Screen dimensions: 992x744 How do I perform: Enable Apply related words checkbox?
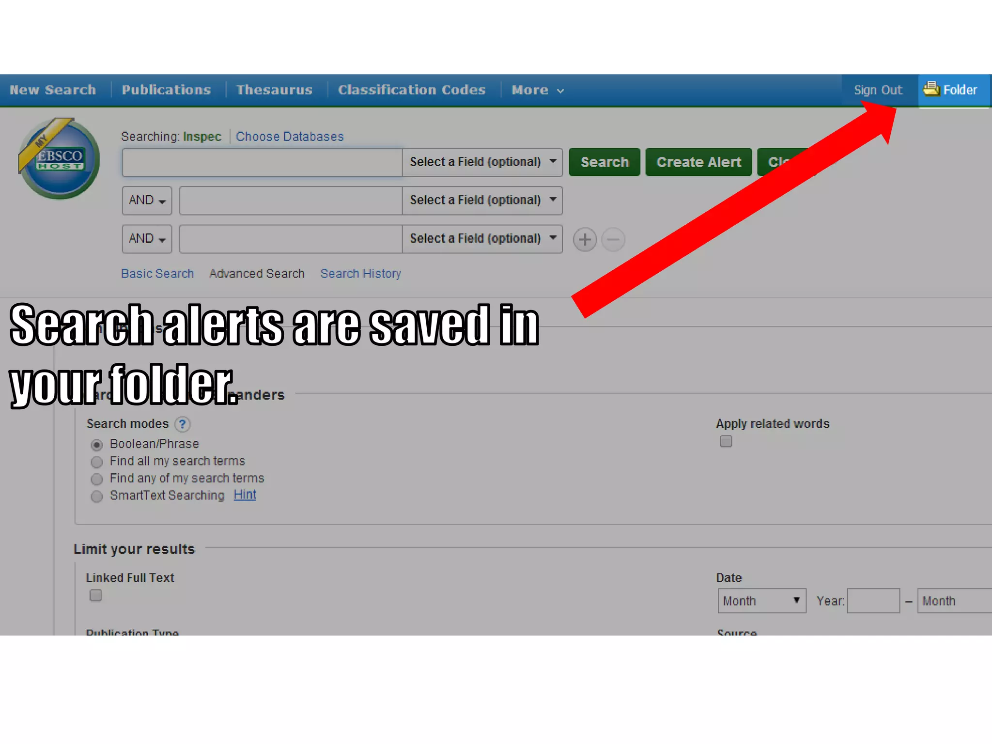click(726, 441)
